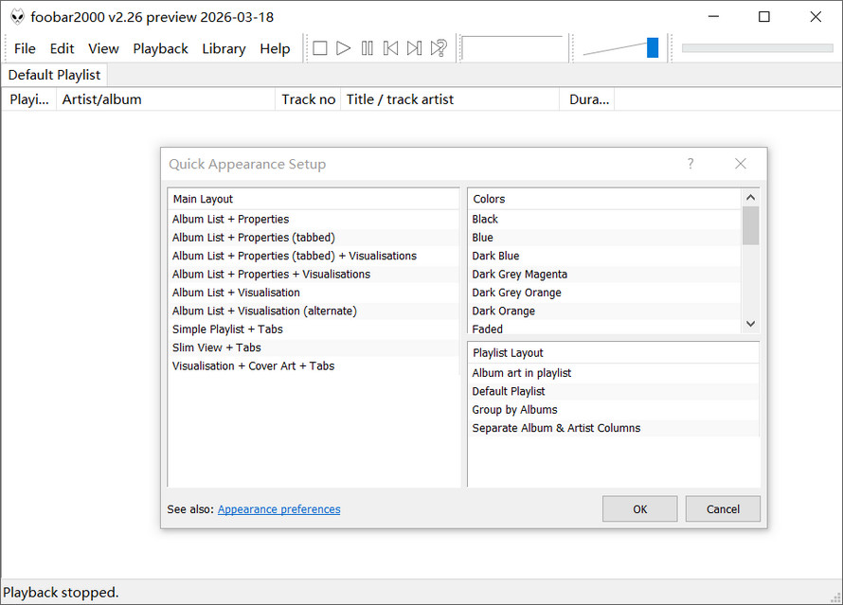This screenshot has width=843, height=605.
Task: Click the blue volume slider handle
Action: (x=653, y=48)
